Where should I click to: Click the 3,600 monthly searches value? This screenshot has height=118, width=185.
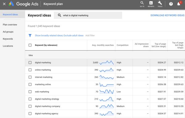point(96,63)
